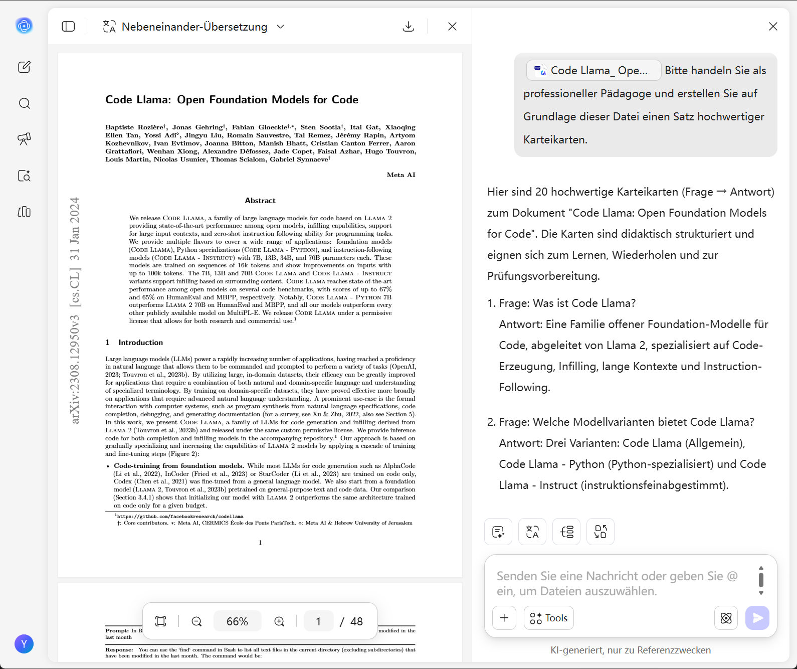Click the Abstract heading in the PDF

tap(260, 201)
